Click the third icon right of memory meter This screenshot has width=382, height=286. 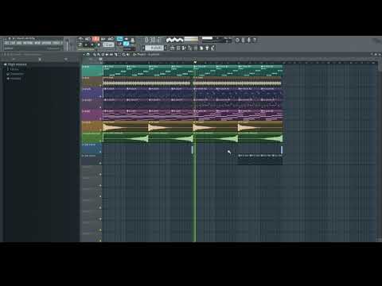248,40
